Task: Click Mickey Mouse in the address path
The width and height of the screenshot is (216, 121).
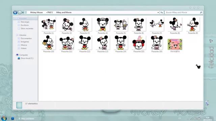Action: [x=36, y=12]
